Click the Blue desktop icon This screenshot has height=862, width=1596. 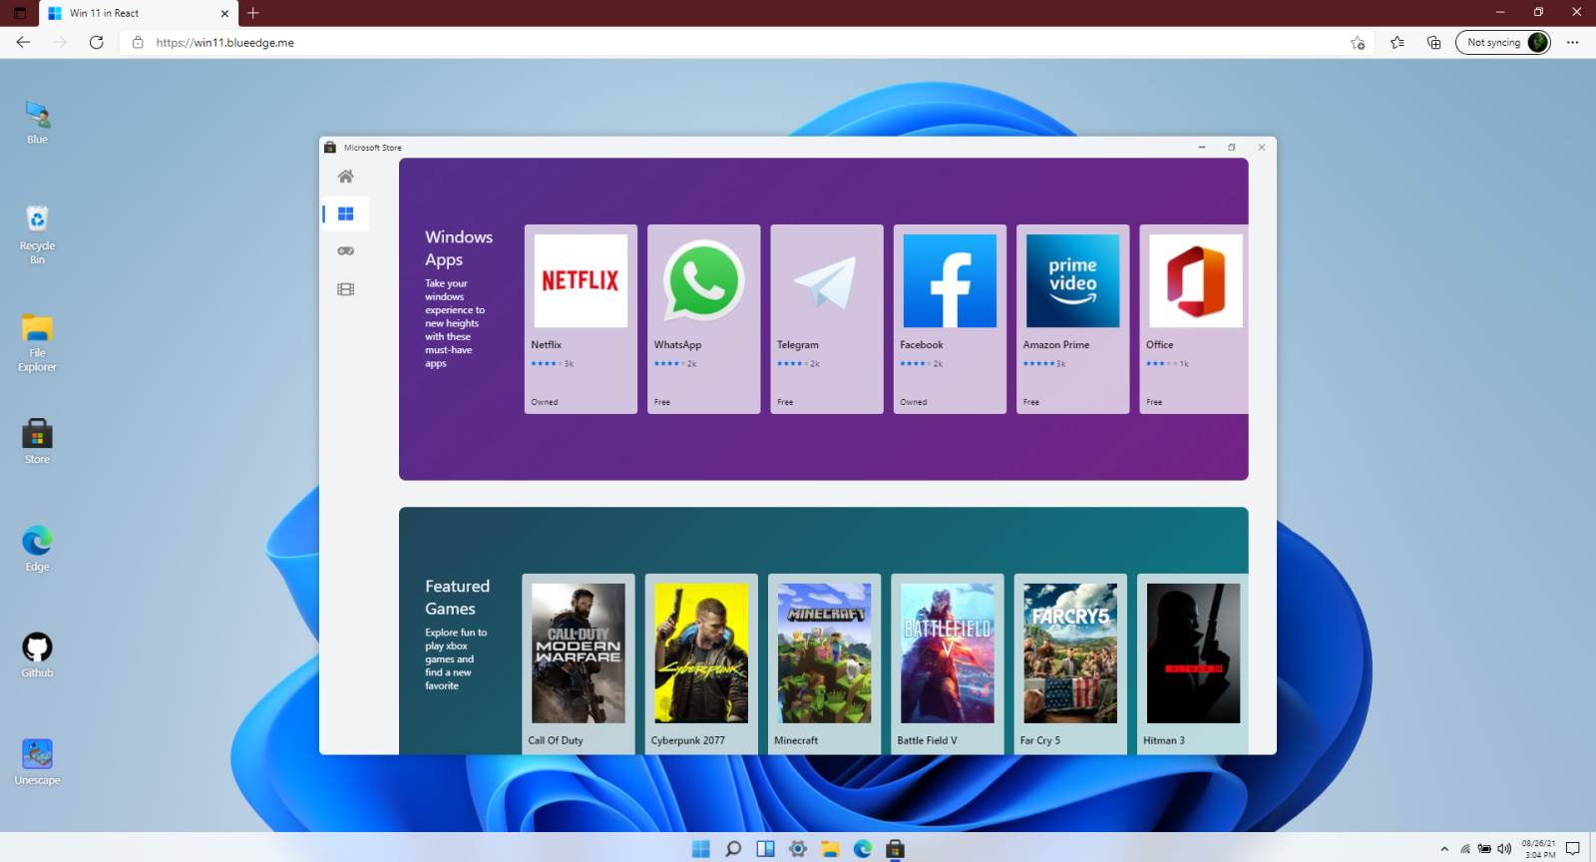(37, 122)
